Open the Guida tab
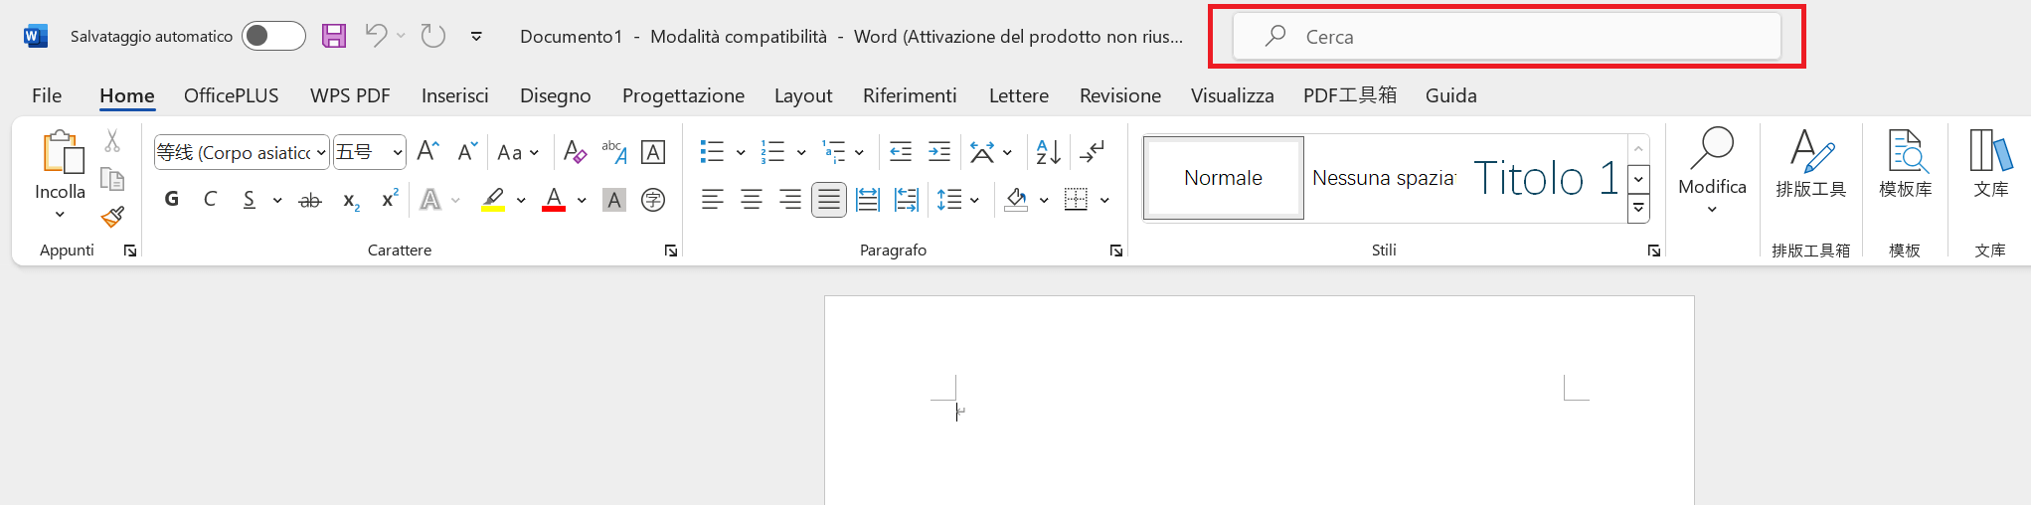 click(1451, 95)
